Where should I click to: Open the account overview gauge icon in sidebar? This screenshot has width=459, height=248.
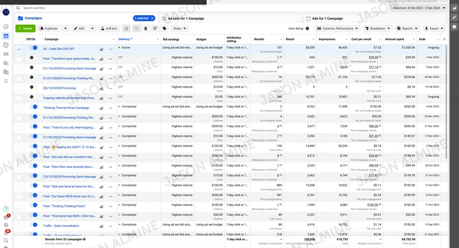pos(6,27)
